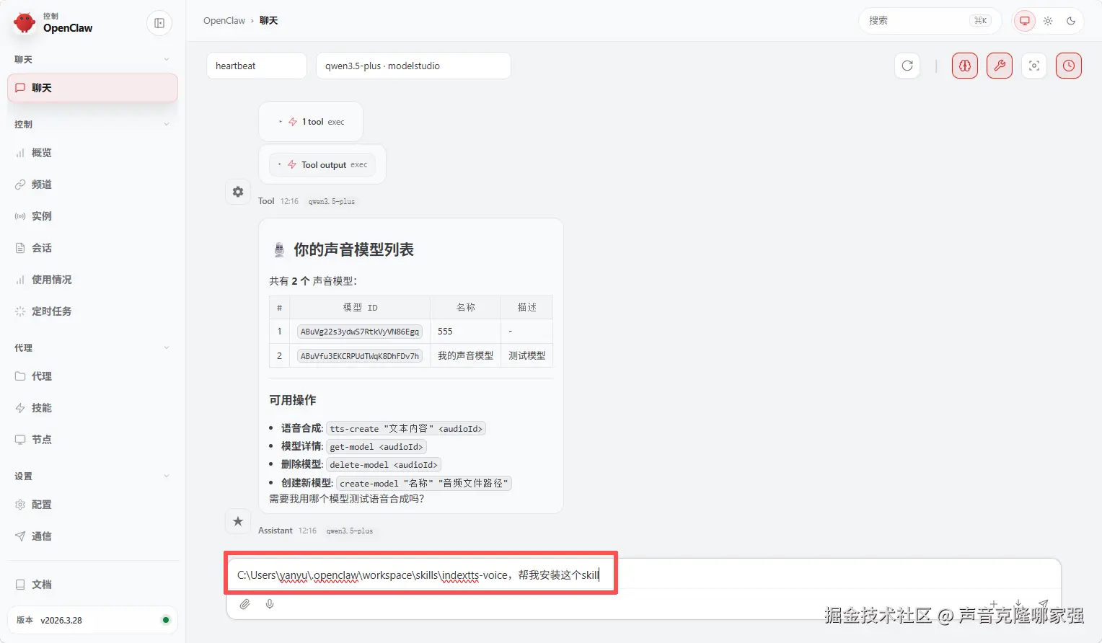Click the focus capture icon near the wrench
This screenshot has height=643, width=1102.
pyautogui.click(x=1033, y=65)
